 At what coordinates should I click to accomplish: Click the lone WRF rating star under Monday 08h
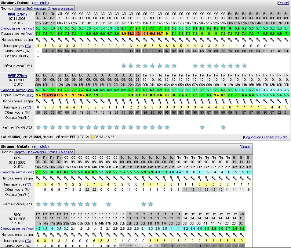pyautogui.click(x=202, y=127)
